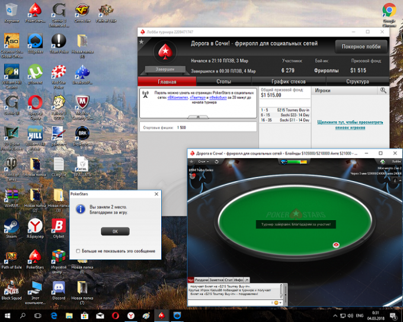Open World of Tanks desktop shortcut
This screenshot has height=322, width=403.
12,169
